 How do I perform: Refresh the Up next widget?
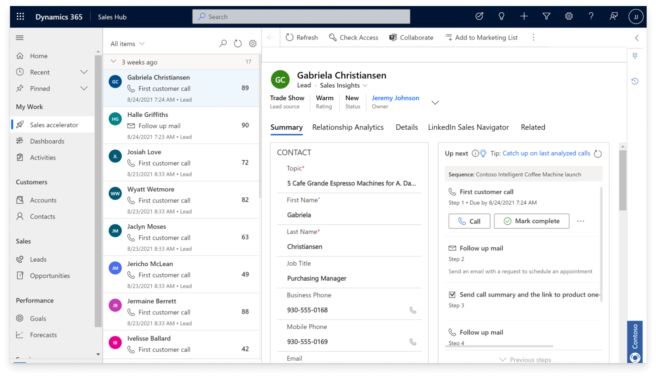(x=598, y=154)
